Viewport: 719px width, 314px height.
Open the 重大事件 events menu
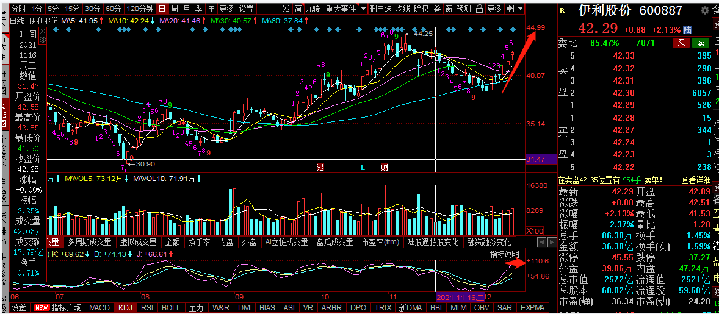341,9
